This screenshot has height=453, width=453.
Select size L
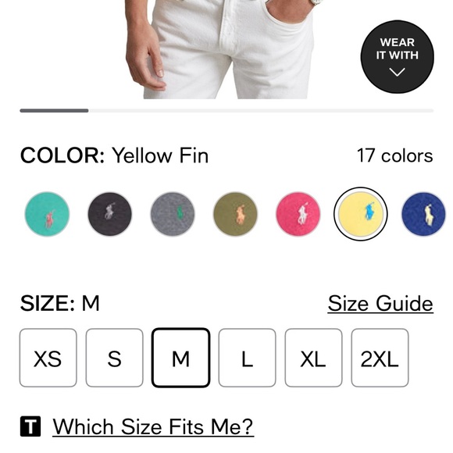point(248,358)
